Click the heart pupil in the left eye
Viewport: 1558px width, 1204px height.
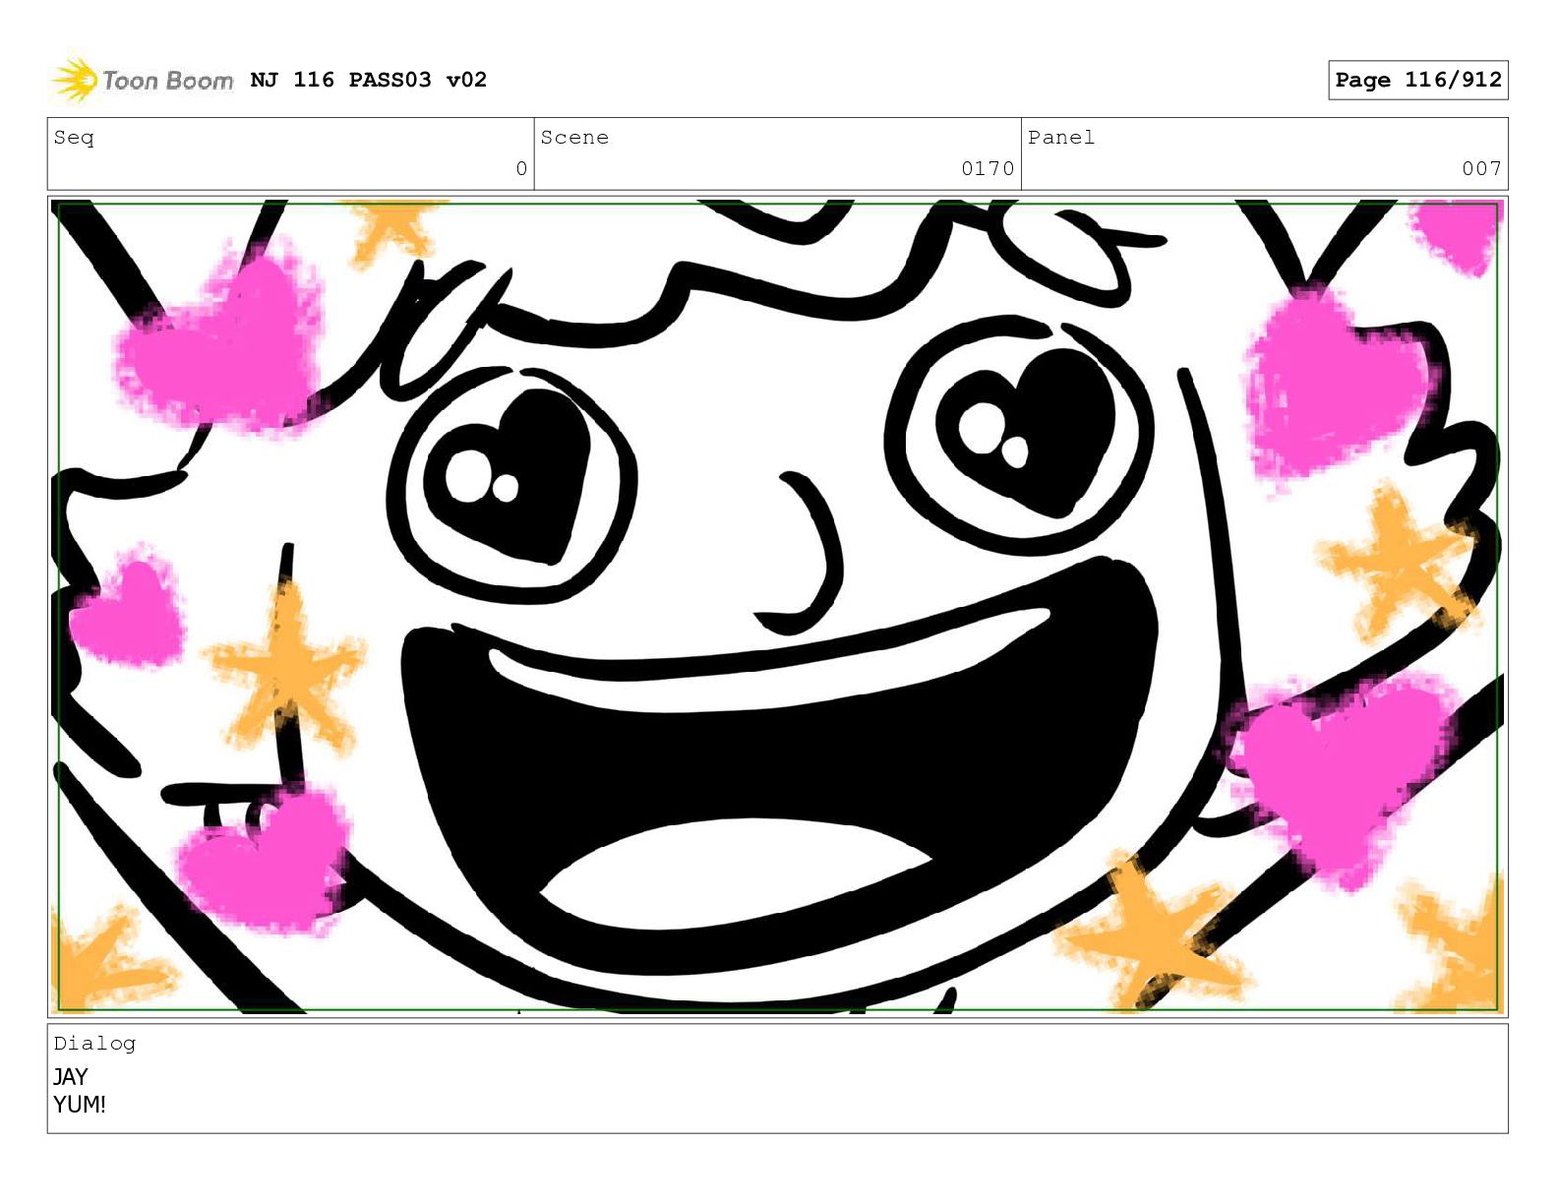526,472
